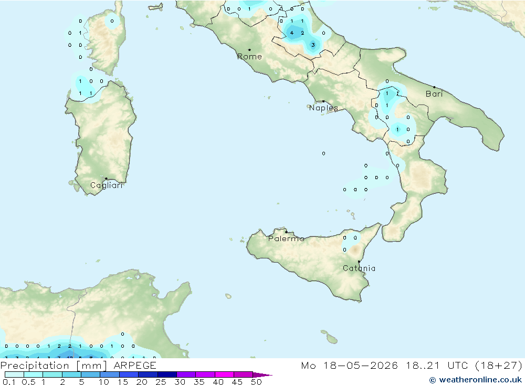Pick the 45–50 mm legend color swatch

click(x=244, y=374)
